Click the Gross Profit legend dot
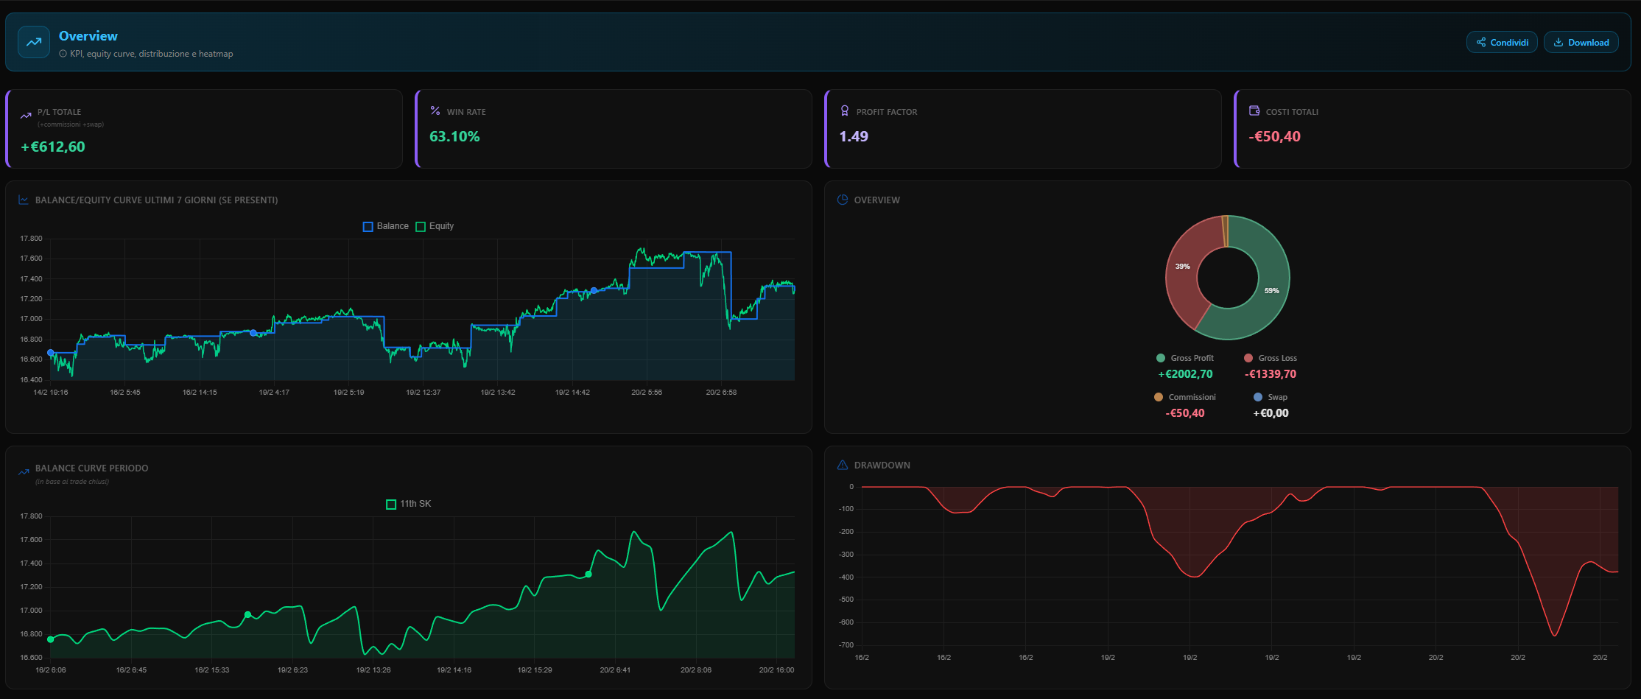 click(x=1161, y=358)
